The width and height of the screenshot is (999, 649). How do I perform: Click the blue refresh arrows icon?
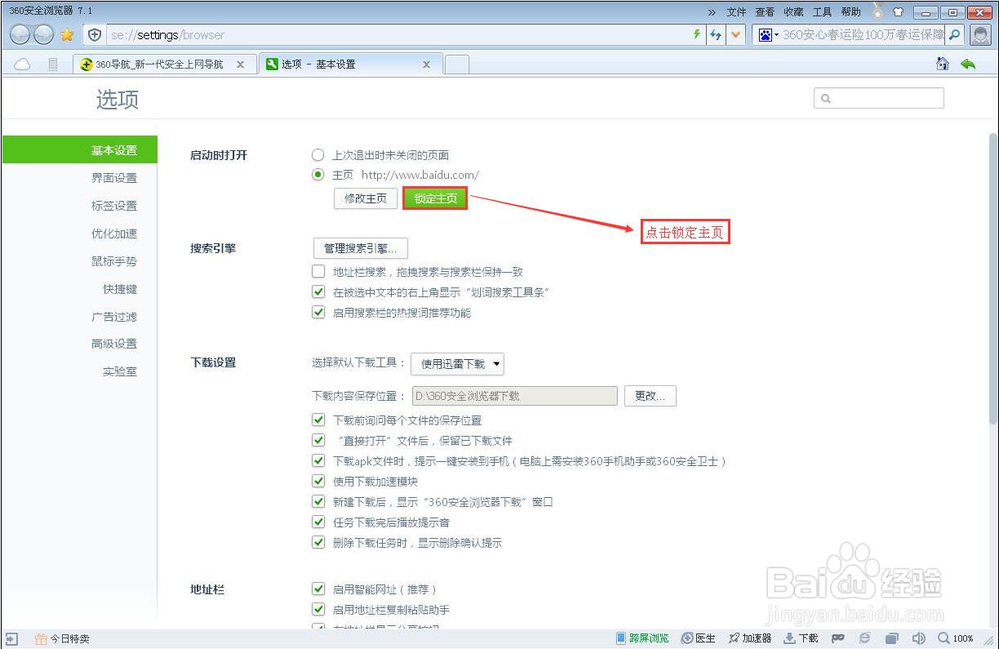tap(716, 35)
